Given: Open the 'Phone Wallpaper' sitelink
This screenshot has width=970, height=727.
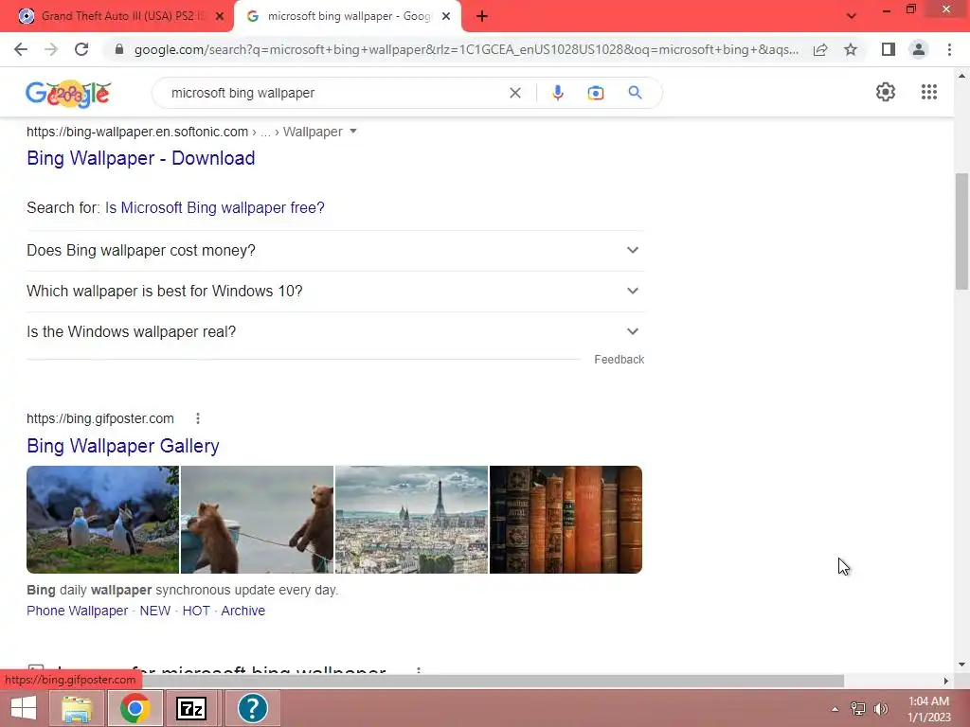Looking at the screenshot, I should [78, 611].
